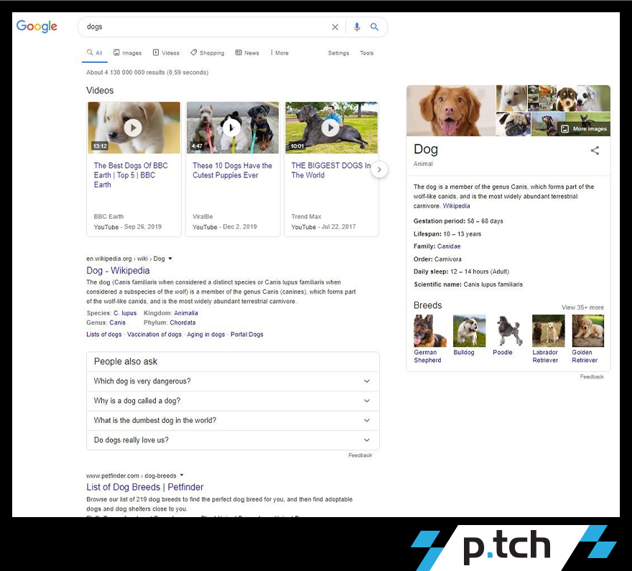Open the large brown dog image

pyautogui.click(x=451, y=111)
